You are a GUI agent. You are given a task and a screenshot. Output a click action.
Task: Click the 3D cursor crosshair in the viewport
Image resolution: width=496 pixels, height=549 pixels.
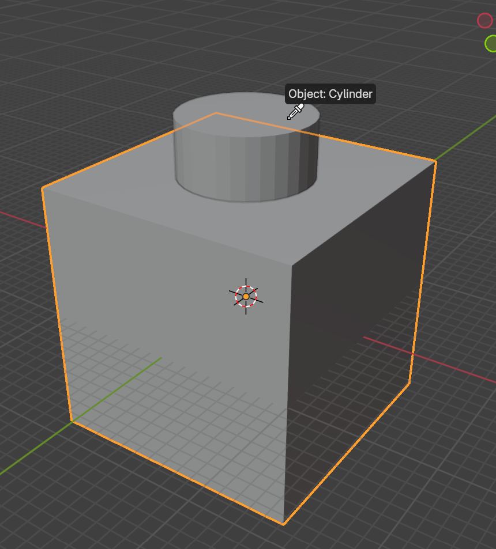(246, 296)
